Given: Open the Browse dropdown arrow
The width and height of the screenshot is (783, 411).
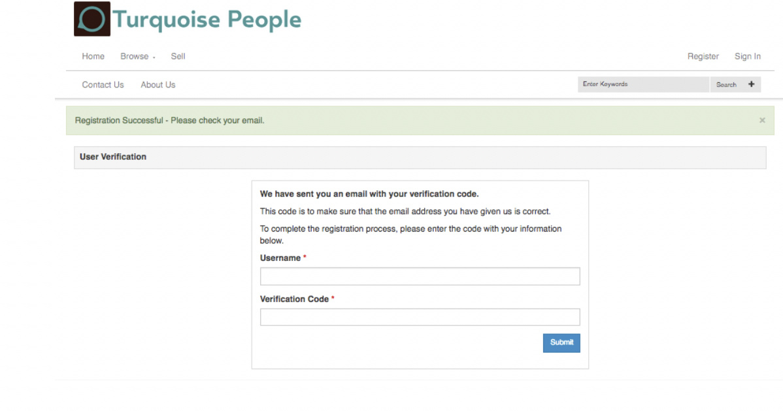Looking at the screenshot, I should point(154,57).
